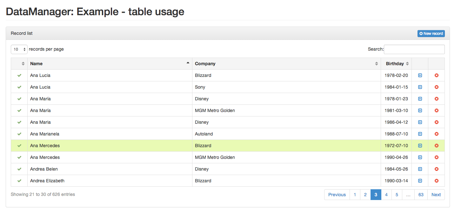Click birthday cell 1981-03-10

click(396, 110)
